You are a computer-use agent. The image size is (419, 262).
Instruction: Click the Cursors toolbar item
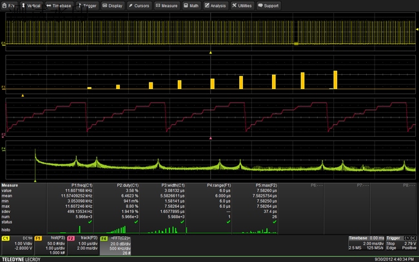[139, 5]
